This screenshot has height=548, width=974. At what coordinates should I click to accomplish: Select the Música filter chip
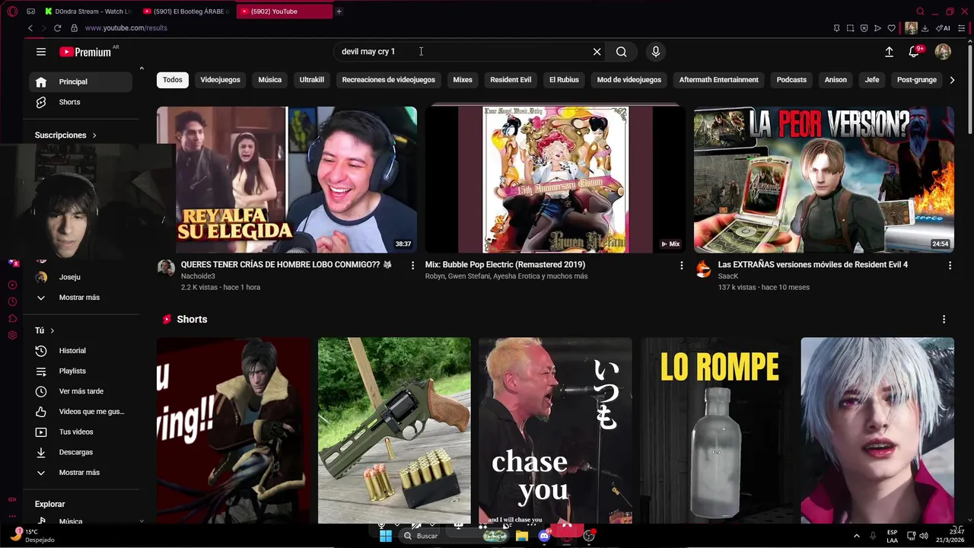pos(269,80)
